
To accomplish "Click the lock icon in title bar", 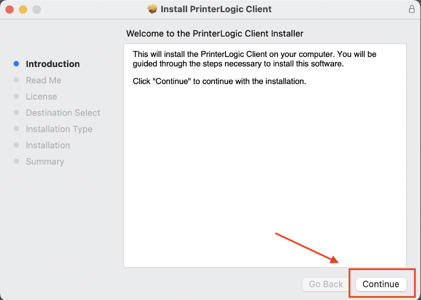I will coord(412,9).
